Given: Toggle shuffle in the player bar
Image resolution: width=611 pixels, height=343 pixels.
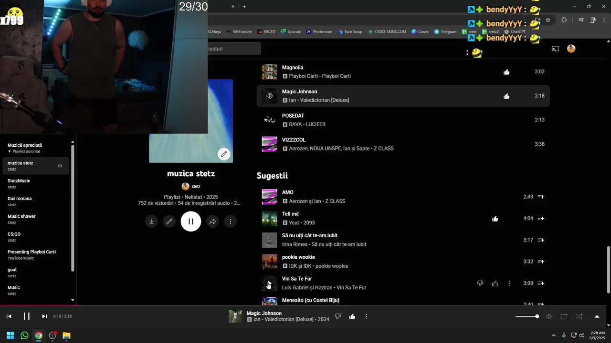Looking at the screenshot, I should coord(579,316).
